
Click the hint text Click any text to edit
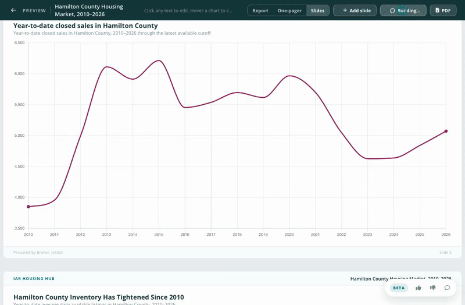(x=188, y=10)
